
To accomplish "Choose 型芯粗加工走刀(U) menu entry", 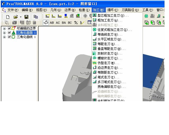I will click(117, 16).
